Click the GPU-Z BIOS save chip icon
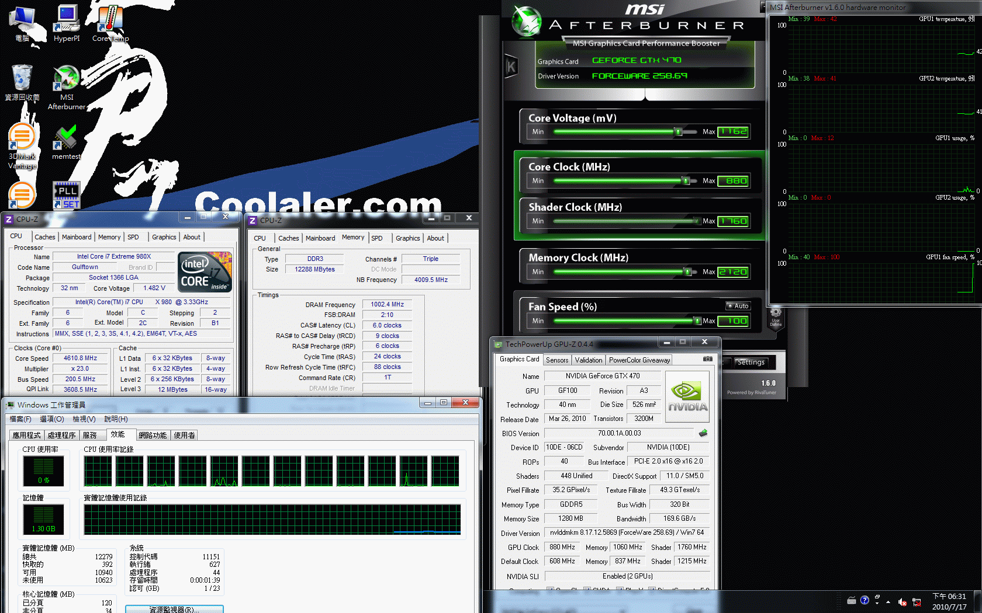This screenshot has width=982, height=613. (703, 433)
